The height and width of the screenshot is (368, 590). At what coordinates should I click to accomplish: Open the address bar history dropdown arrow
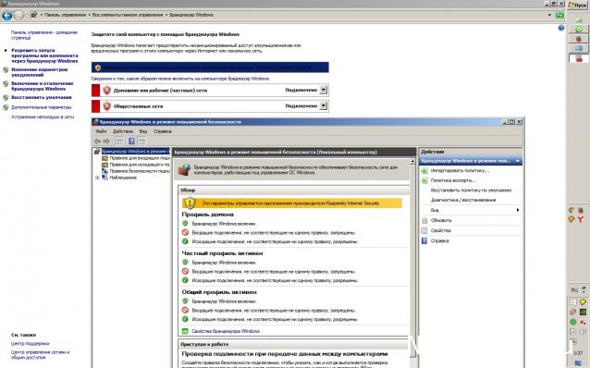tap(549, 15)
